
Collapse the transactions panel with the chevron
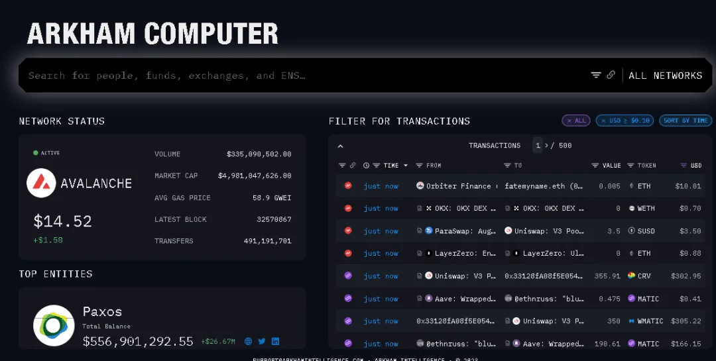[340, 146]
